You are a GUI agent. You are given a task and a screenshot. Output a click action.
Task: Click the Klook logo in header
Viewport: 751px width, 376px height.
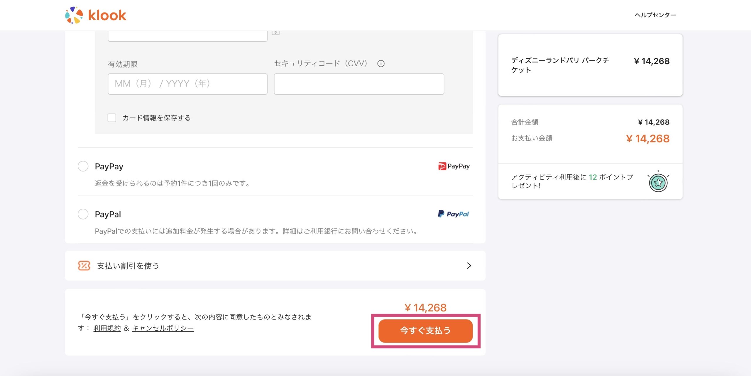96,15
